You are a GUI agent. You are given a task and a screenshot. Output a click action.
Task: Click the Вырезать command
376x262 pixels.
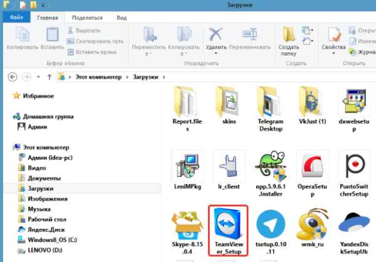click(x=84, y=31)
